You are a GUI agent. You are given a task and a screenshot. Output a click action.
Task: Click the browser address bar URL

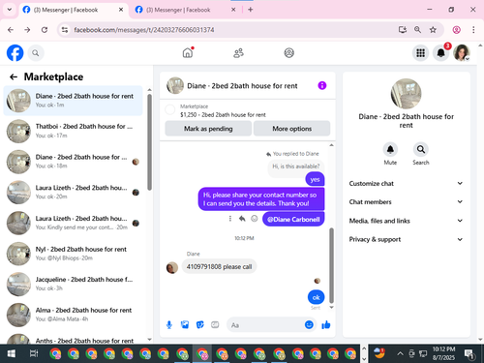click(x=144, y=30)
